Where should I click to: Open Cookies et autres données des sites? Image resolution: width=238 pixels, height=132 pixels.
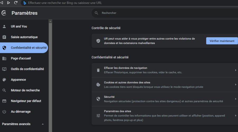(x=165, y=84)
